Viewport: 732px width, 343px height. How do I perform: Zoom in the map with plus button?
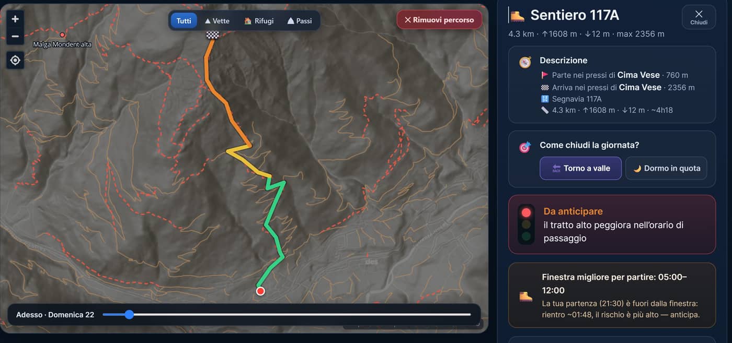[x=15, y=19]
